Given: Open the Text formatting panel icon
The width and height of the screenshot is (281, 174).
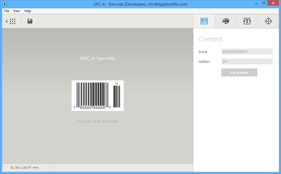Looking at the screenshot, I should click(x=247, y=21).
